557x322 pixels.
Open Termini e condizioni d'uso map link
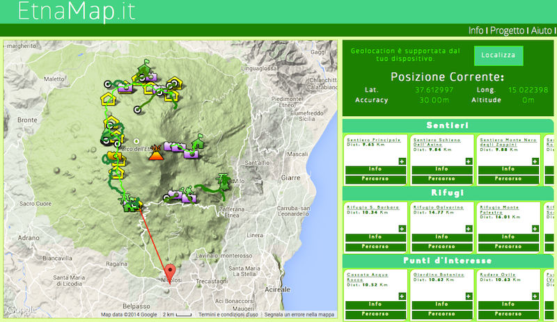point(228,314)
